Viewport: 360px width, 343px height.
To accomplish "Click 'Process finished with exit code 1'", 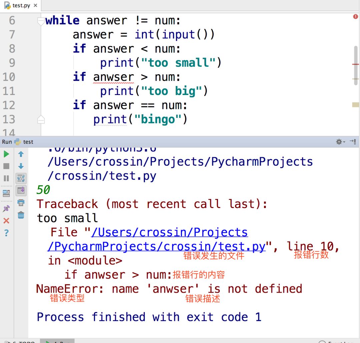I will click(x=149, y=317).
